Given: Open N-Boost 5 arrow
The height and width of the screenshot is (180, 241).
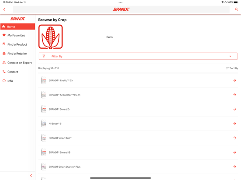Looking at the screenshot, I should click(x=234, y=123).
